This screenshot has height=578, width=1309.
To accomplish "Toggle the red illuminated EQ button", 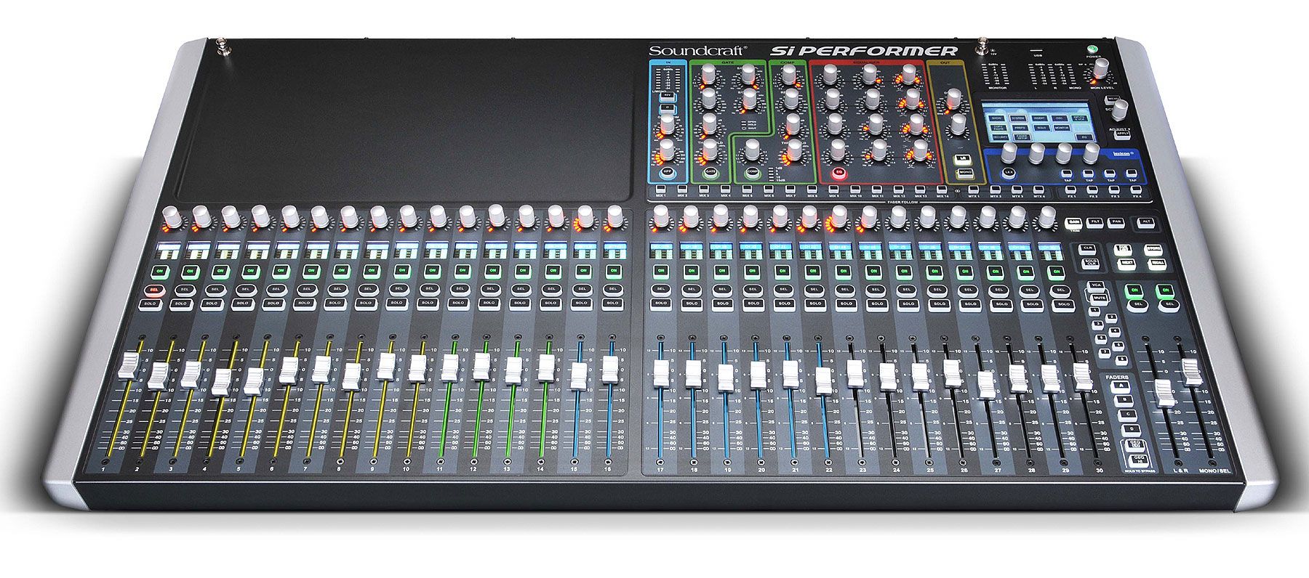I will (839, 172).
